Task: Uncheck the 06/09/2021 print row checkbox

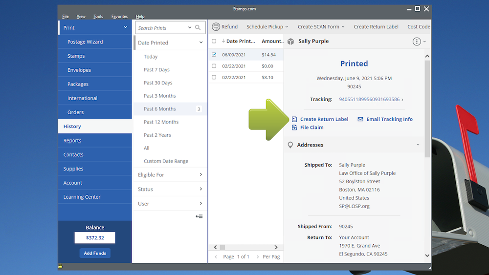Action: (x=214, y=55)
